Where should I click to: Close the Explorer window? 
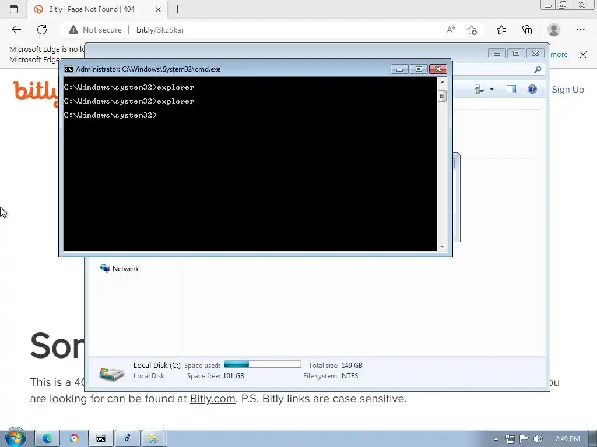pos(535,53)
